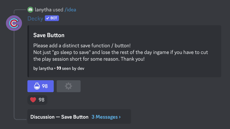The width and height of the screenshot is (230, 129).
Task: Click the number 98 on vote button
Action: click(x=45, y=86)
